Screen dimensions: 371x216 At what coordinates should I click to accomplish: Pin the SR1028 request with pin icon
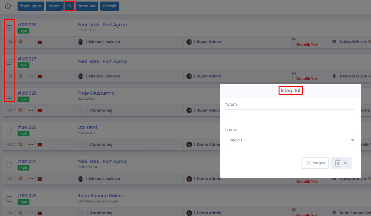10,42
